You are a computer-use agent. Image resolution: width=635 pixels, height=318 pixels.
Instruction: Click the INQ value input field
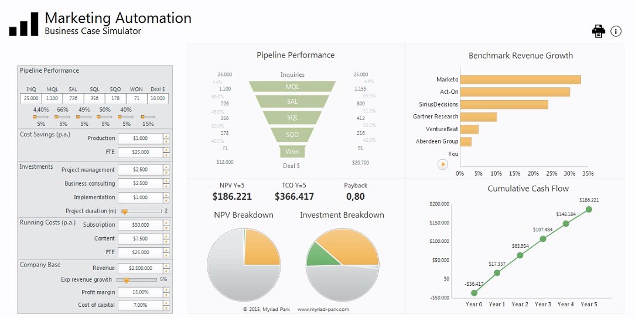tap(30, 98)
